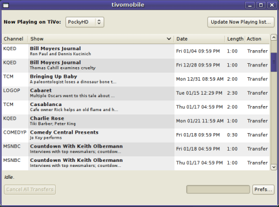Sort by the Show column header
Image resolution: width=279 pixels, height=207 pixels.
(x=101, y=39)
